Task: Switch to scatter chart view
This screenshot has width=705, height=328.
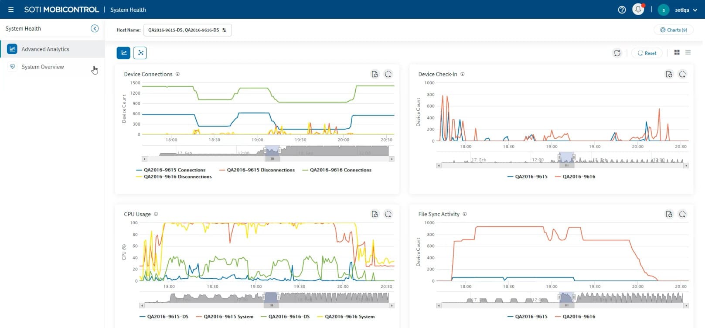Action: click(x=140, y=53)
